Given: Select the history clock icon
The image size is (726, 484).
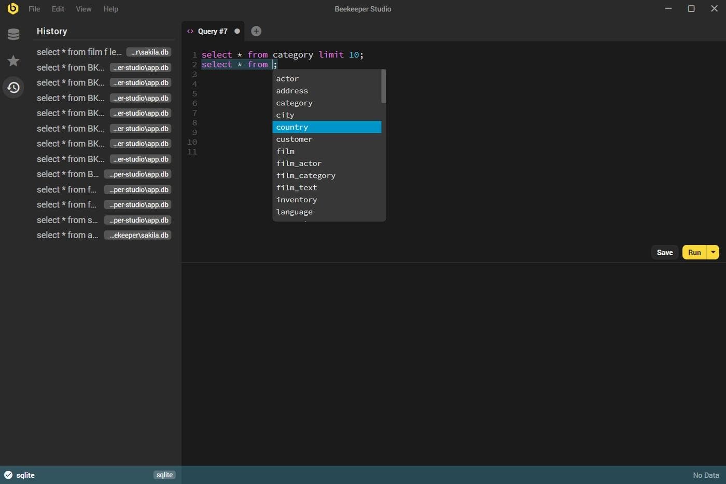Looking at the screenshot, I should click(13, 88).
